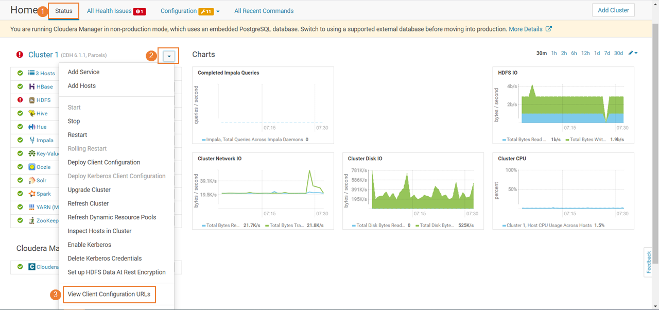This screenshot has height=310, width=659.
Task: Open the Feedback side tab
Action: point(649,262)
